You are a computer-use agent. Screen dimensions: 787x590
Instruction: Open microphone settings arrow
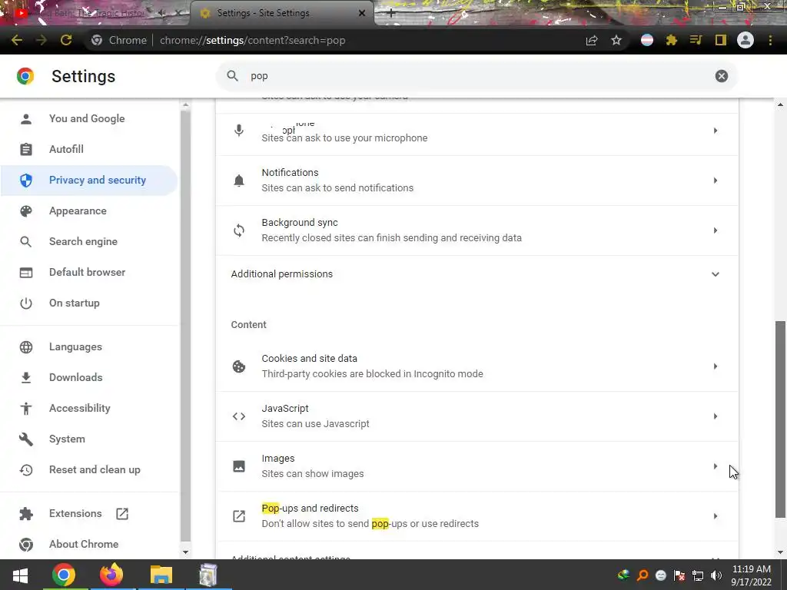716,131
